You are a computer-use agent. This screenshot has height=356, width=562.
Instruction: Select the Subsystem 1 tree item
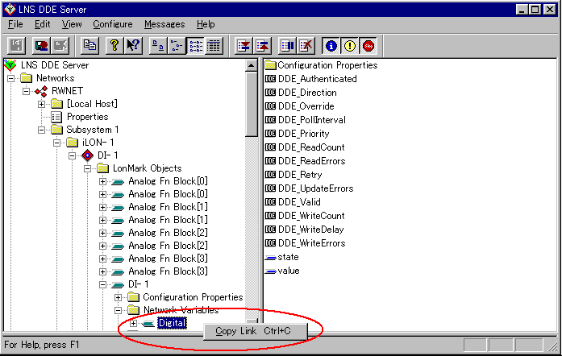pyautogui.click(x=93, y=130)
